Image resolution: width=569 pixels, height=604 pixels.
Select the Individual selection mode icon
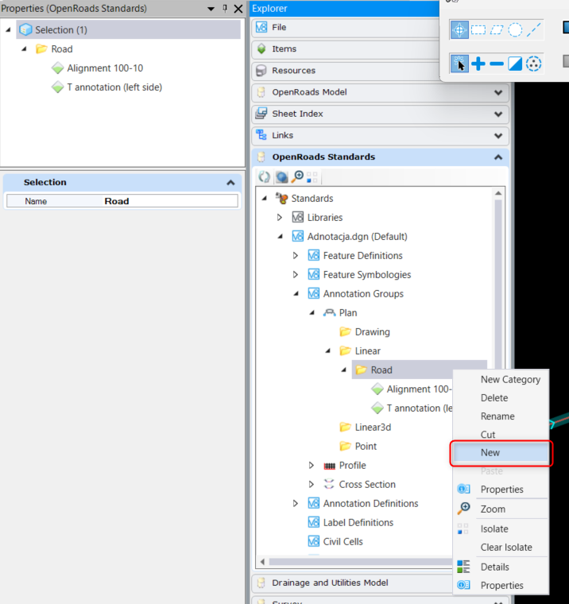tap(459, 29)
